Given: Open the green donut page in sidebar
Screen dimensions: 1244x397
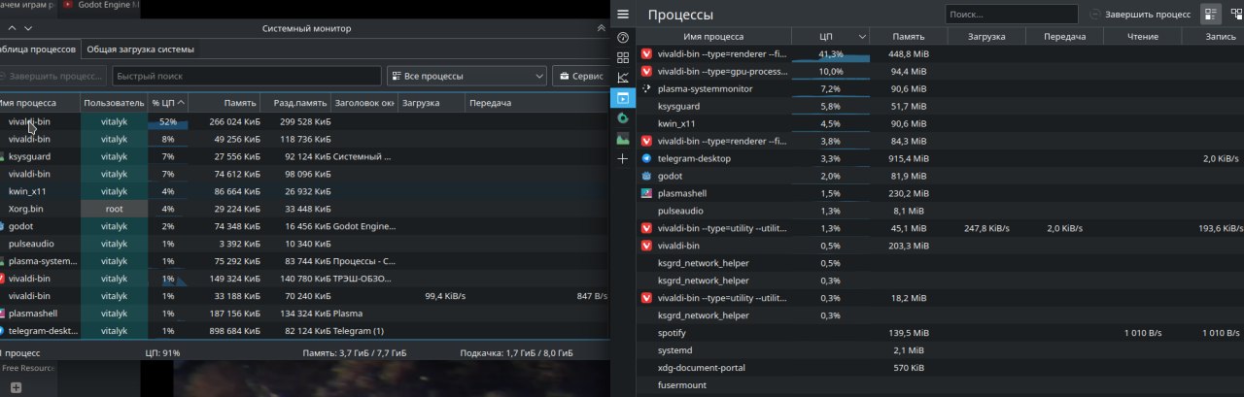Looking at the screenshot, I should pyautogui.click(x=623, y=118).
